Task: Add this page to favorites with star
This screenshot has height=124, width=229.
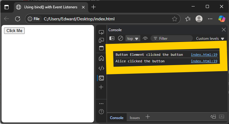Action: [x=174, y=19]
